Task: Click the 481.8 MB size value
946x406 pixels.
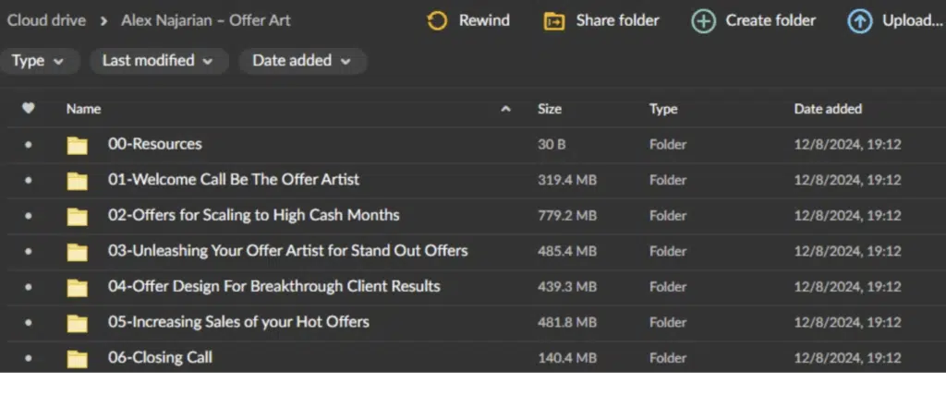Action: [x=567, y=322]
